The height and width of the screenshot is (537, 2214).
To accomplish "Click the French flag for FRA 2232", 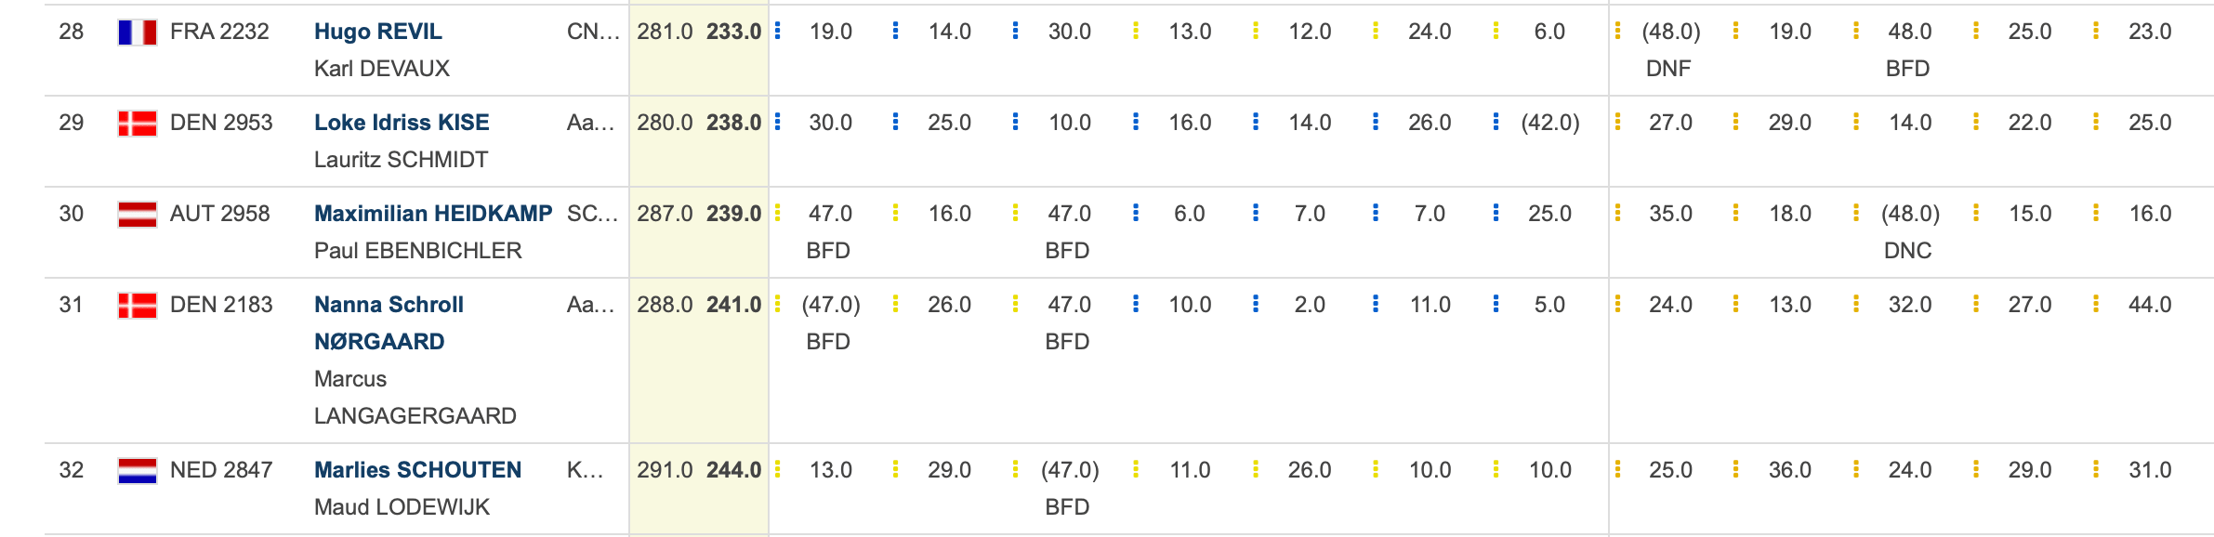I will (137, 33).
